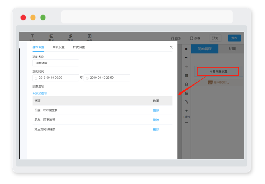Click the 125% zoom level value

coord(186,116)
